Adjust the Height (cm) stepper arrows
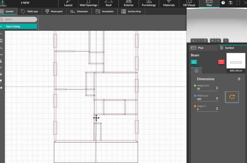The width and height of the screenshot is (247, 163). click(217, 88)
